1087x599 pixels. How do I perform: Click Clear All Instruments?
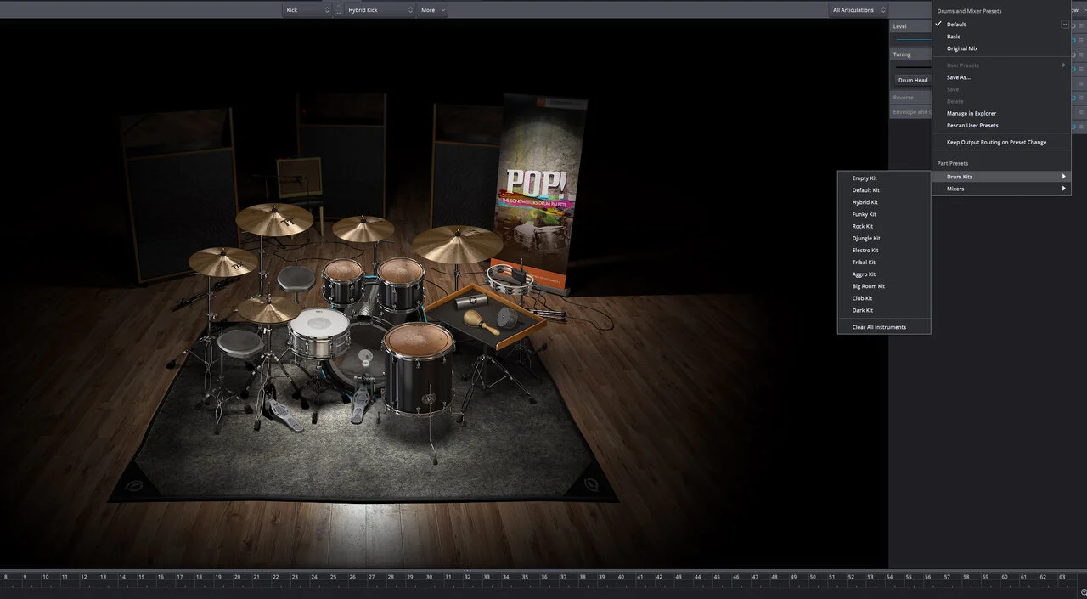(879, 327)
